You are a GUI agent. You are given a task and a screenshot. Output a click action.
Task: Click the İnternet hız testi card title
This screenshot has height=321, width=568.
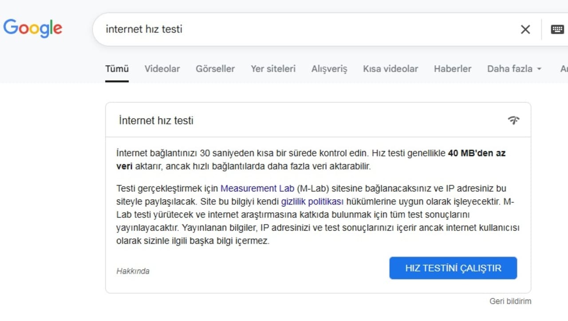155,120
